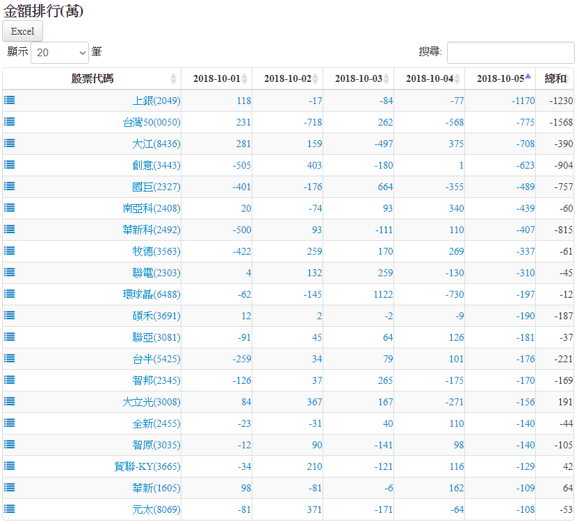Open the list icon for 國巨(2327)
This screenshot has height=524, width=577.
tap(10, 186)
